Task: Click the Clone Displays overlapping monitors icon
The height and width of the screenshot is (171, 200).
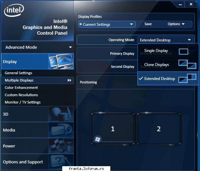Action: point(187,64)
